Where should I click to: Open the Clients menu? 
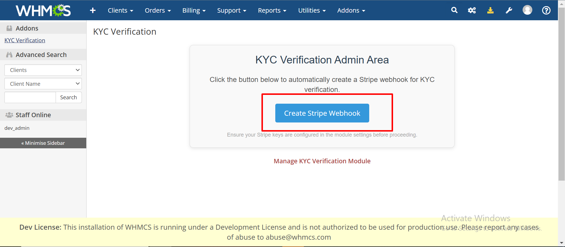click(120, 11)
